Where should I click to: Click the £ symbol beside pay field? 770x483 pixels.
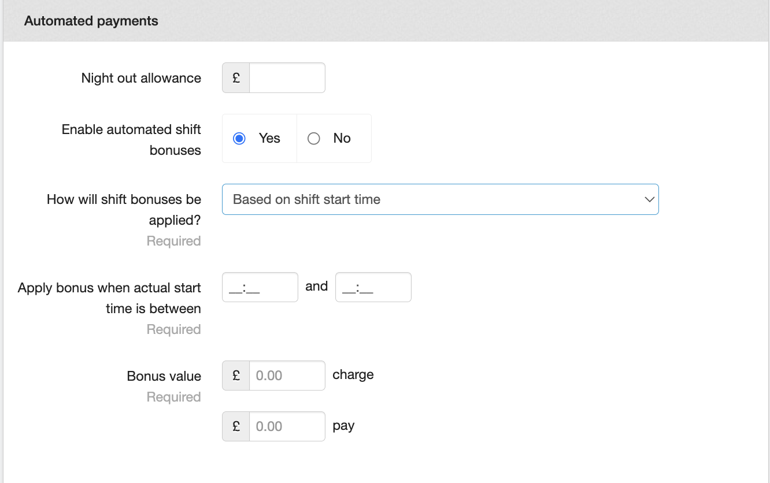[x=236, y=426]
